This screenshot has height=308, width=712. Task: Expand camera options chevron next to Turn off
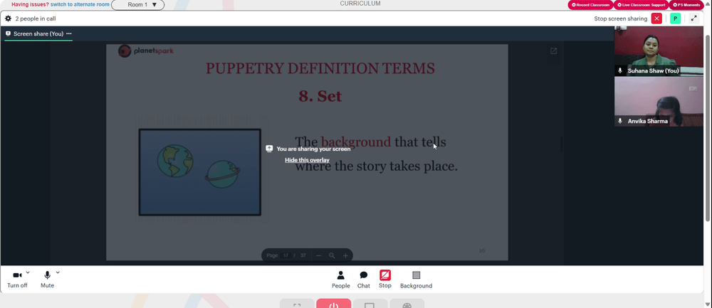pos(28,272)
